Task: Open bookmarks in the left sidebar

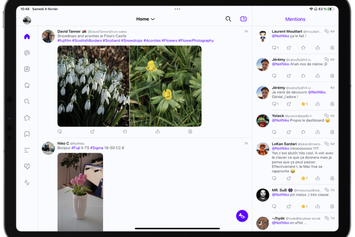Action: (27, 134)
